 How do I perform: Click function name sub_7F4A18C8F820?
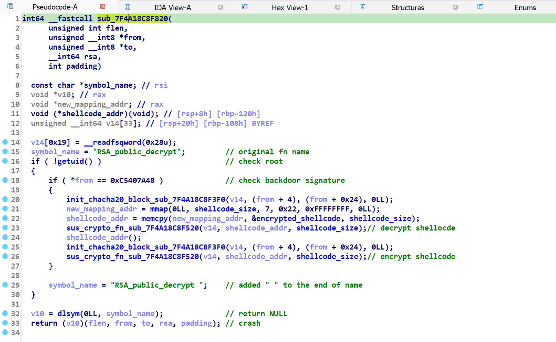click(x=133, y=18)
